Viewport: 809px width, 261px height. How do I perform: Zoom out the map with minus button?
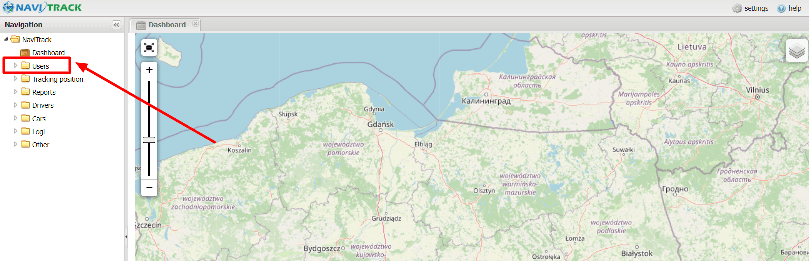[x=149, y=188]
